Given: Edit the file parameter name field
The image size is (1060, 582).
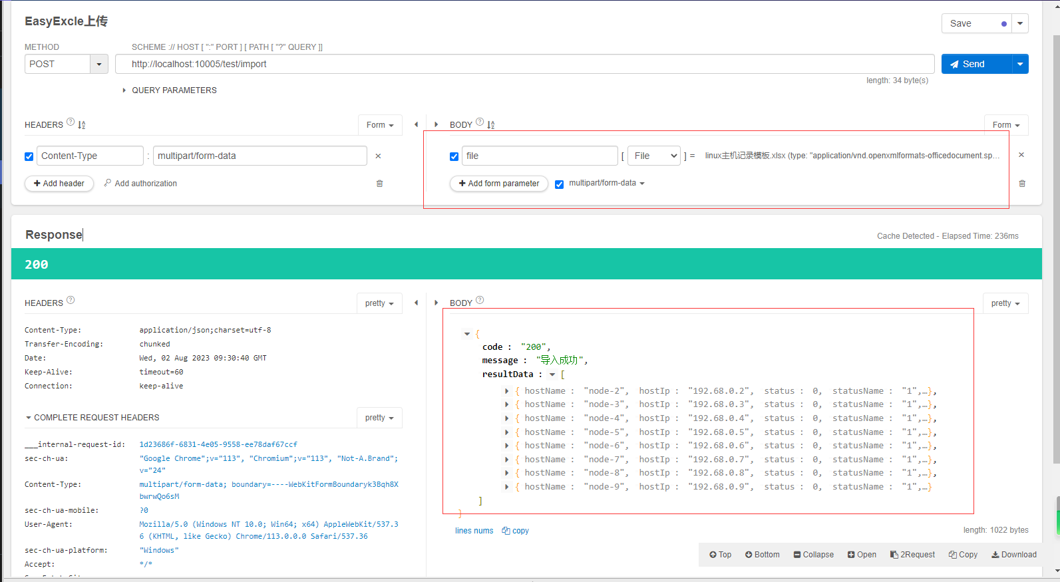Looking at the screenshot, I should [540, 156].
